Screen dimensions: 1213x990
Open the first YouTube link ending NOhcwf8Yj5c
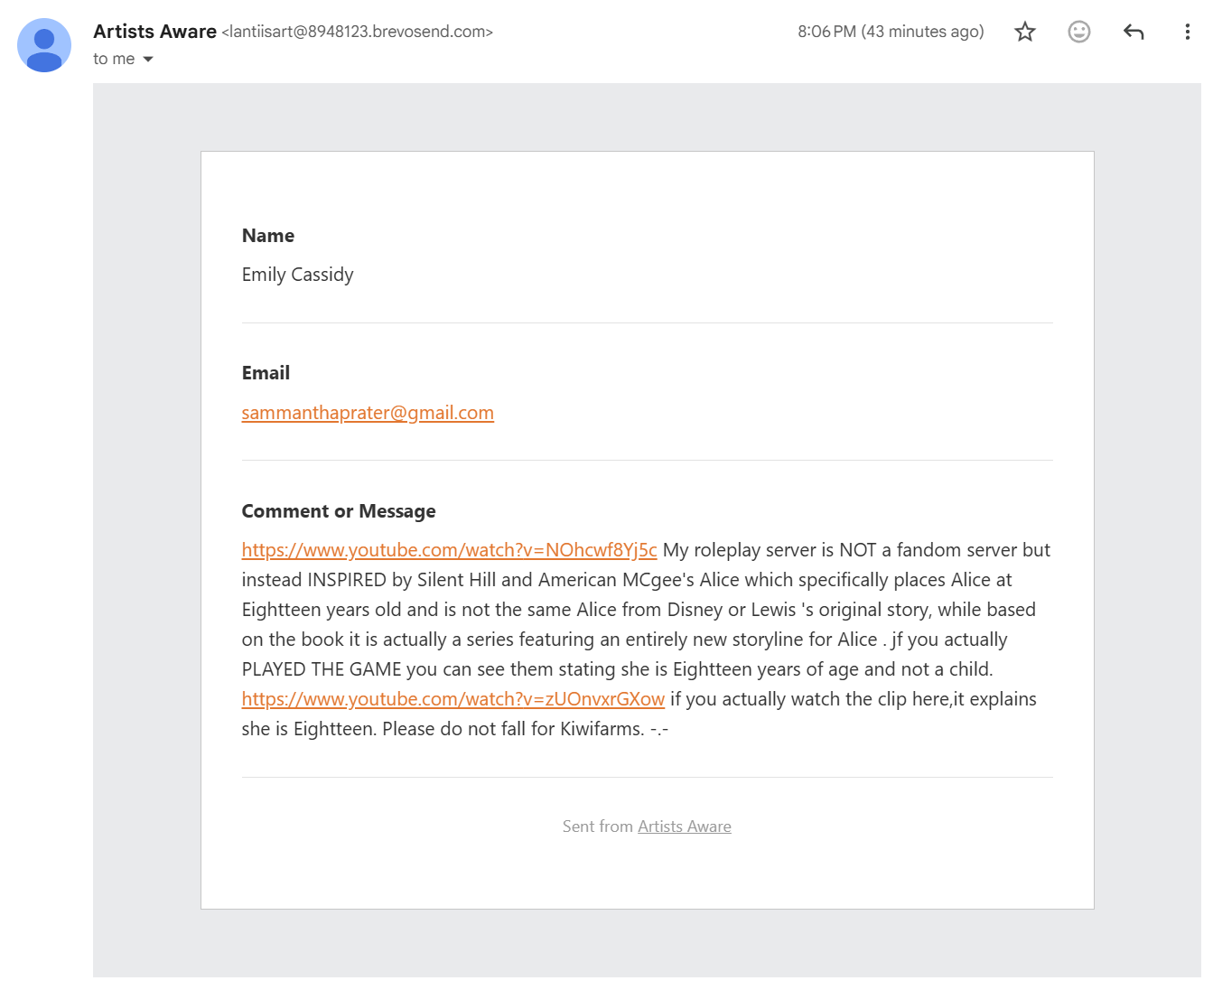(x=449, y=550)
